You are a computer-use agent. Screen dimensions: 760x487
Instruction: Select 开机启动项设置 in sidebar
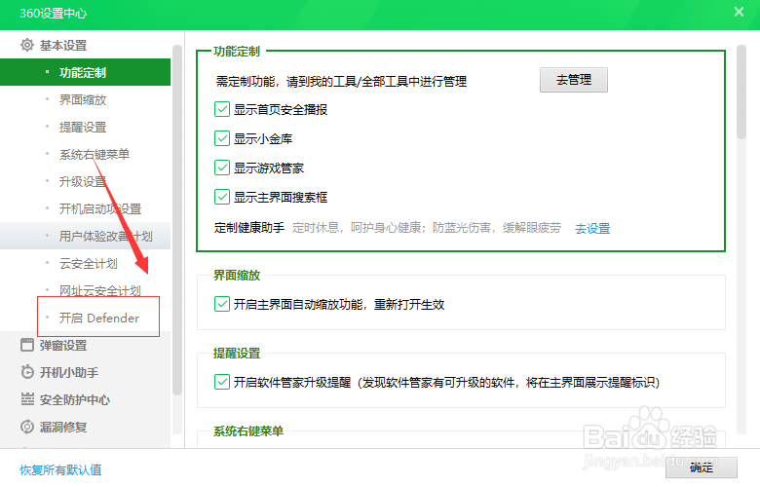click(x=86, y=208)
